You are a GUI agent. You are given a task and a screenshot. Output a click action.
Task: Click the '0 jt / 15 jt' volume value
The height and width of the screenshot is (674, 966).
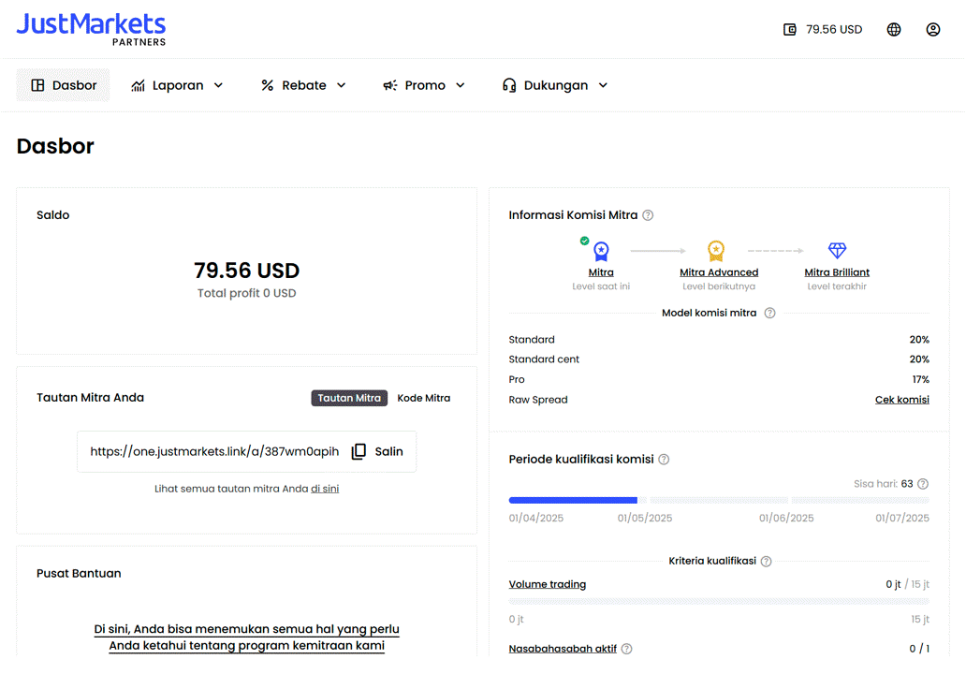tap(907, 584)
